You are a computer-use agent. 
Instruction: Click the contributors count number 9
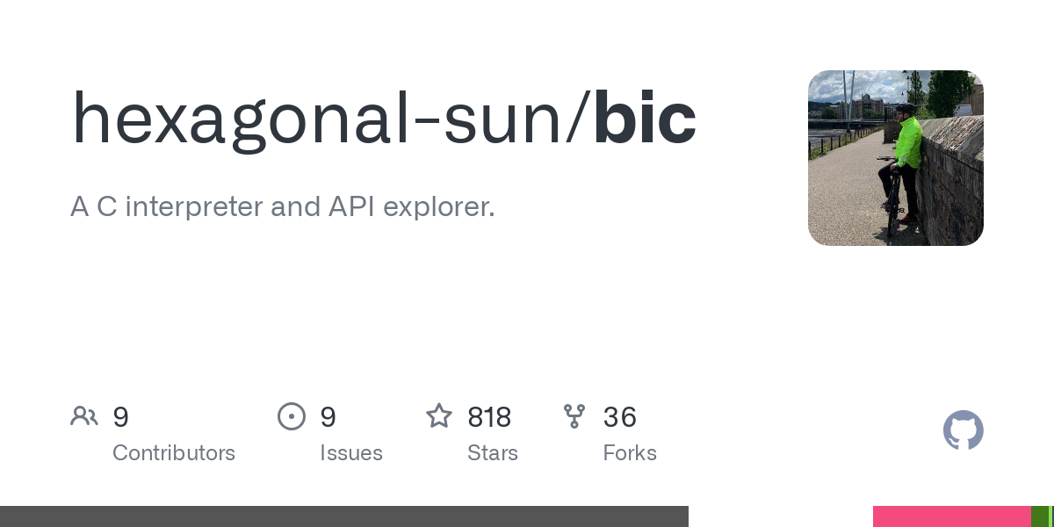pyautogui.click(x=121, y=417)
